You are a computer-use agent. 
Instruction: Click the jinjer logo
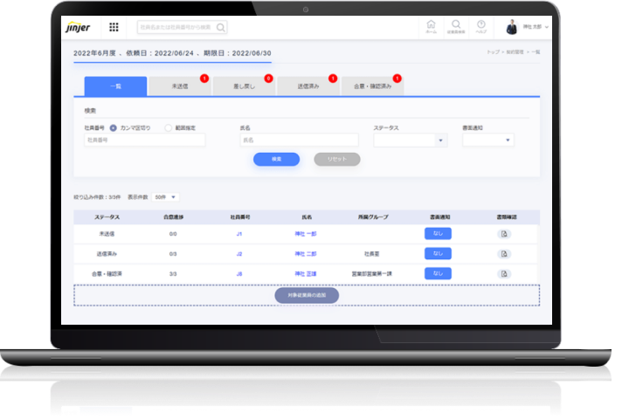(77, 28)
